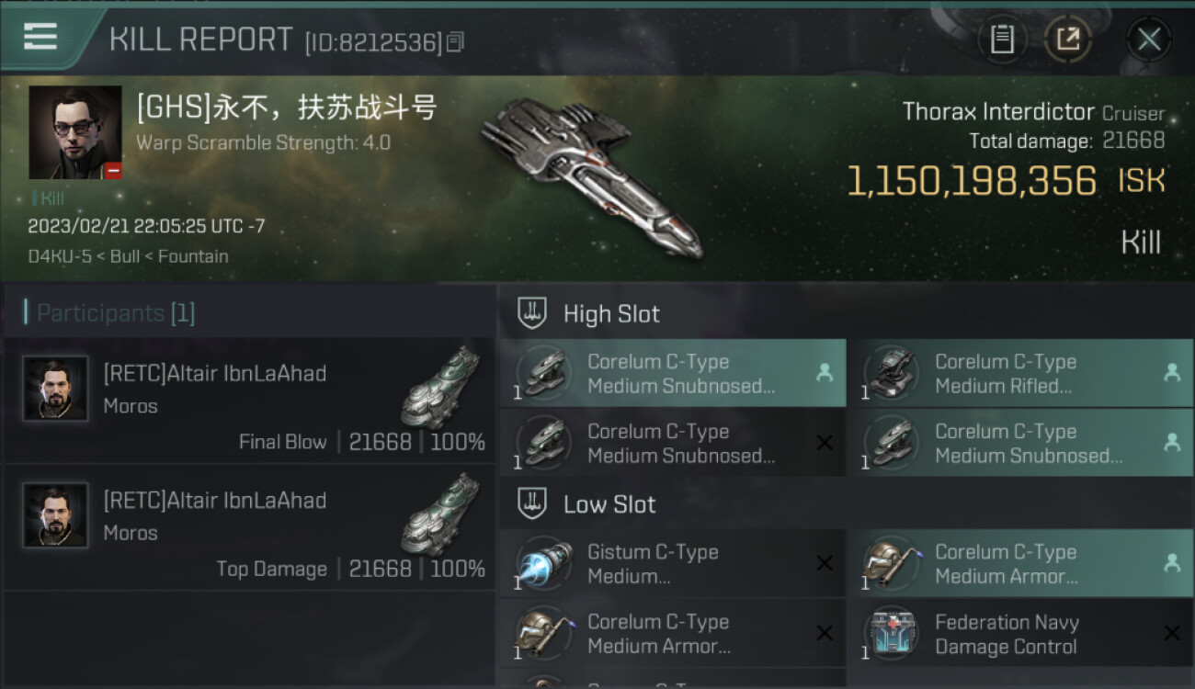Open the clipboard icon in header
Image resolution: width=1195 pixels, height=689 pixels.
(1002, 39)
